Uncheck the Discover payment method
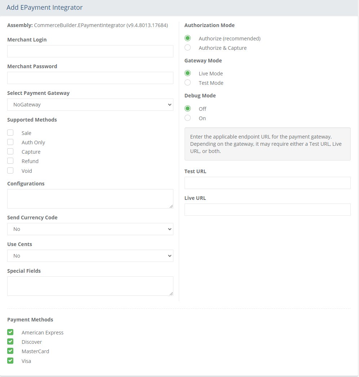This screenshot has width=359, height=377. point(10,342)
